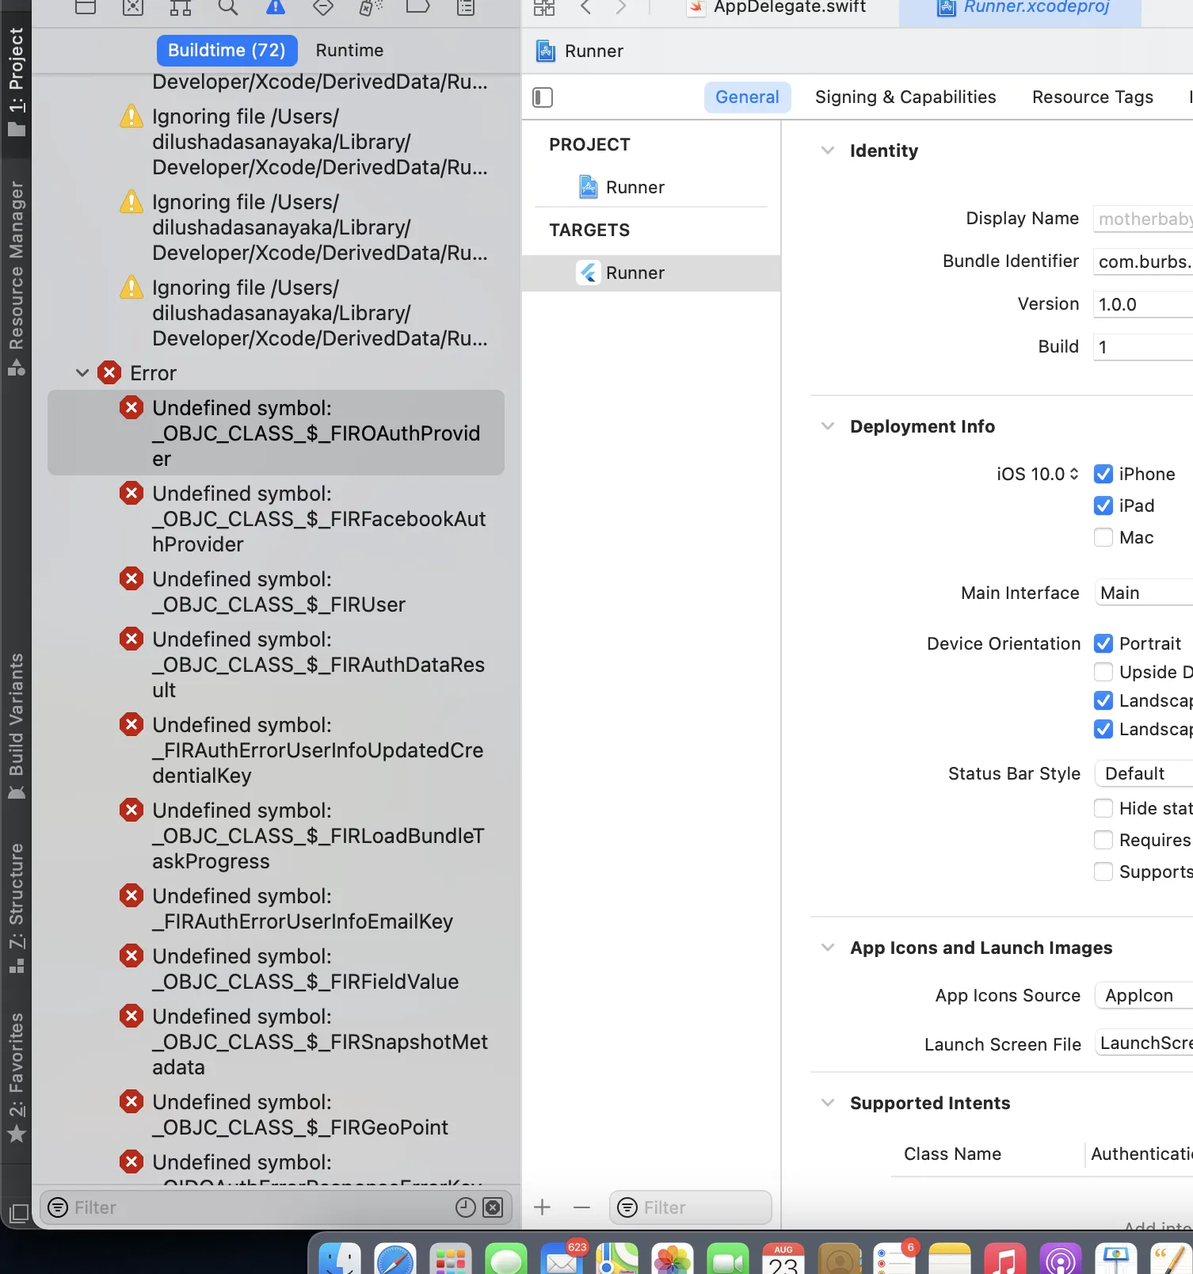This screenshot has width=1193, height=1274.
Task: Select Runner under PROJECT
Action: (x=622, y=187)
